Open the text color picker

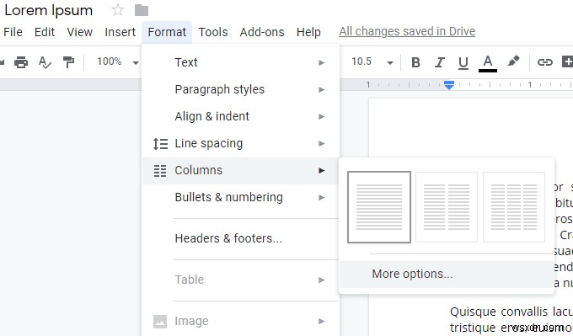[488, 63]
